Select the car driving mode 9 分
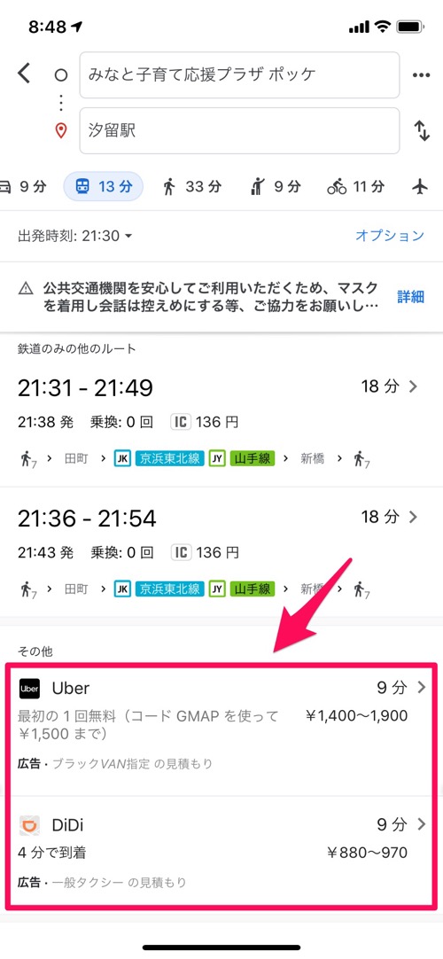 click(x=23, y=186)
